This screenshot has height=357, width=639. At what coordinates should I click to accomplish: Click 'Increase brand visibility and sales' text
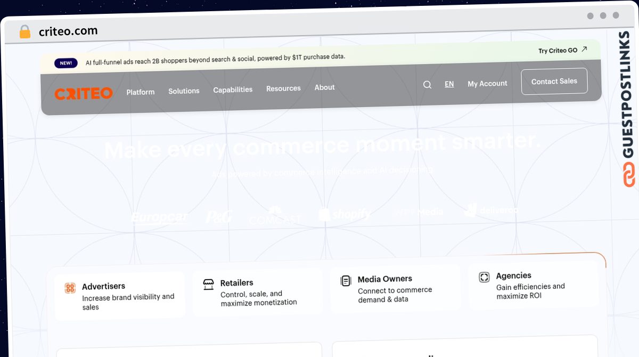pyautogui.click(x=128, y=302)
